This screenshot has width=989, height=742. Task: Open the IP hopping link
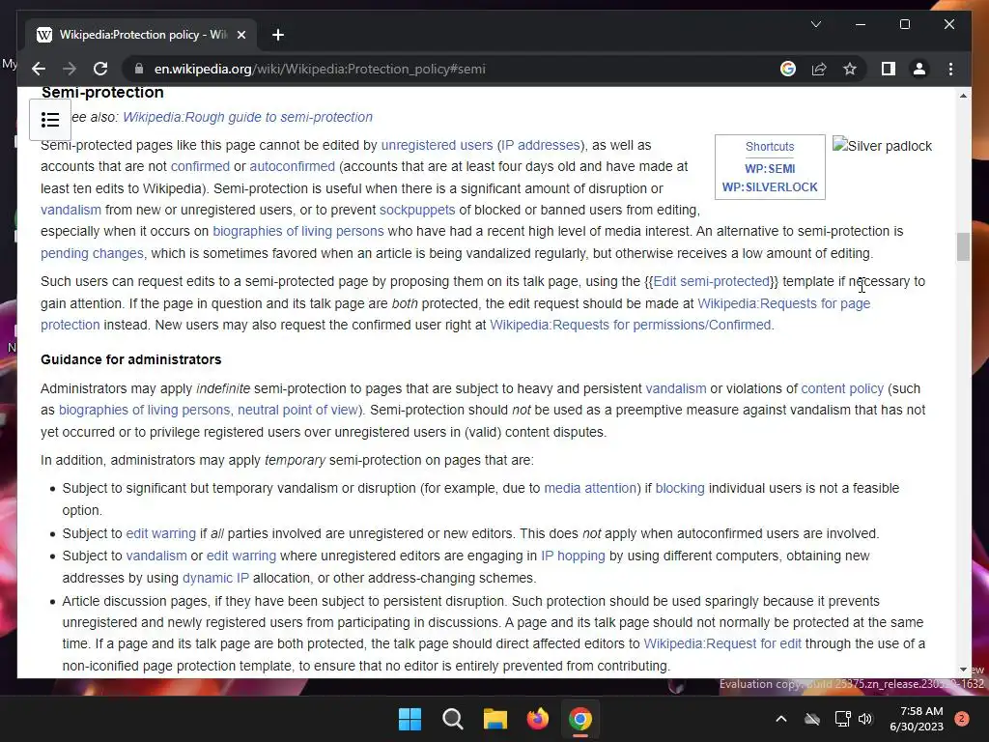(573, 556)
